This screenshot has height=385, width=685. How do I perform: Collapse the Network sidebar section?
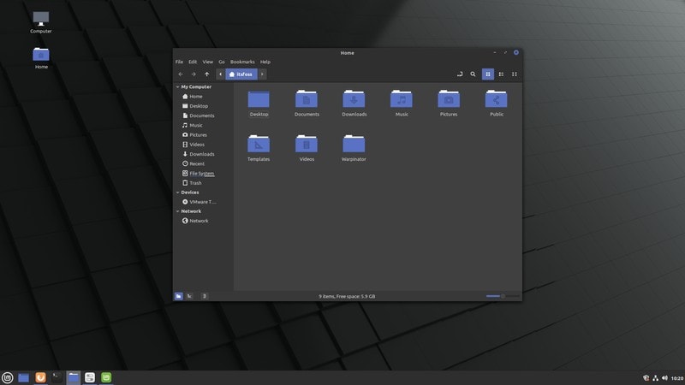click(177, 211)
